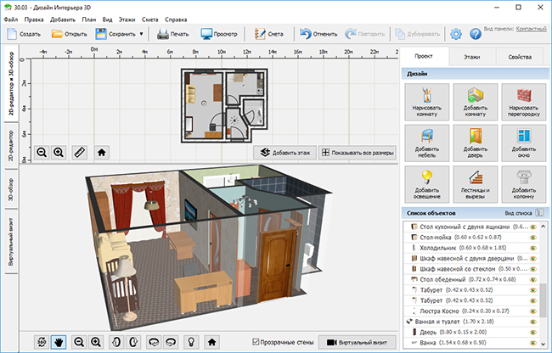Viewport: 552px width, 353px height.
Task: Open Компактный panel view selector
Action: pos(531,29)
